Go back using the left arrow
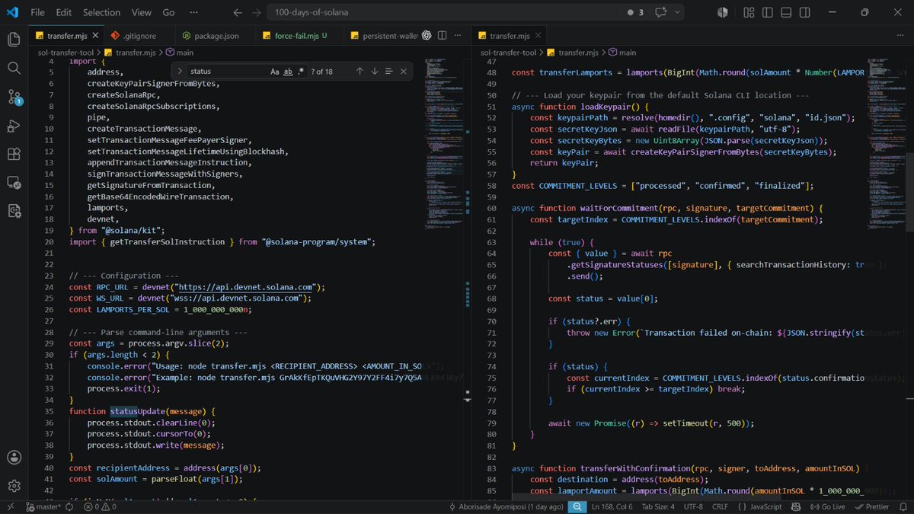 pos(238,12)
